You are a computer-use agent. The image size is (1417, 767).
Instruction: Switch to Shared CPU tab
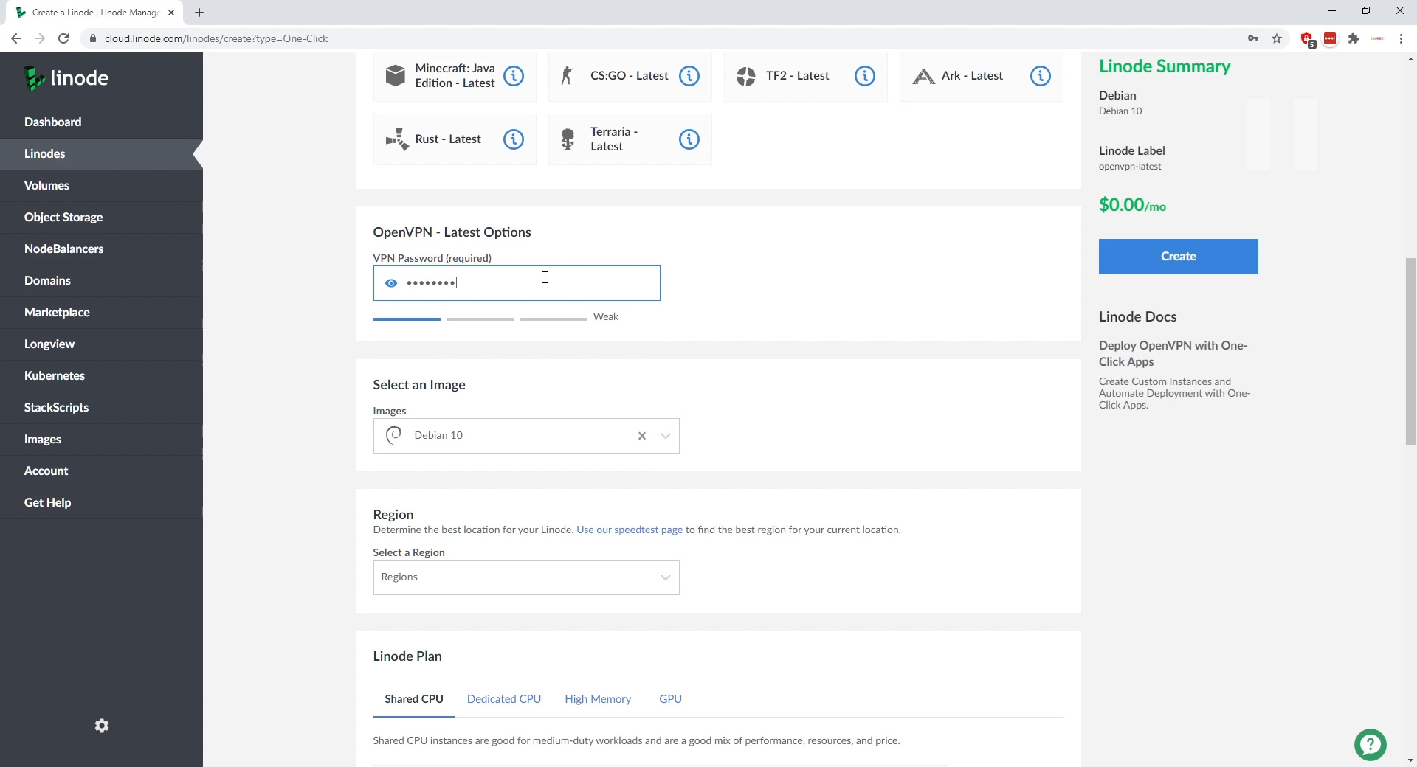coord(414,699)
